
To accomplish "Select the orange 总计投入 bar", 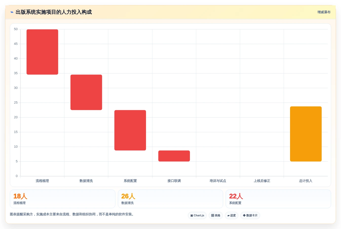I will [306, 134].
